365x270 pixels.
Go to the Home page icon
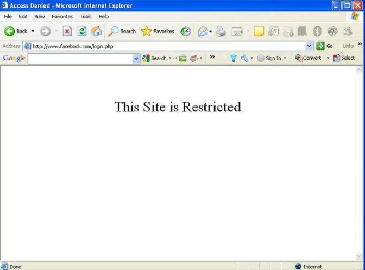click(x=96, y=31)
